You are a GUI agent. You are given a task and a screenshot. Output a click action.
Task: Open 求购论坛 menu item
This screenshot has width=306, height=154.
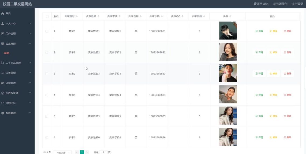click(11, 103)
